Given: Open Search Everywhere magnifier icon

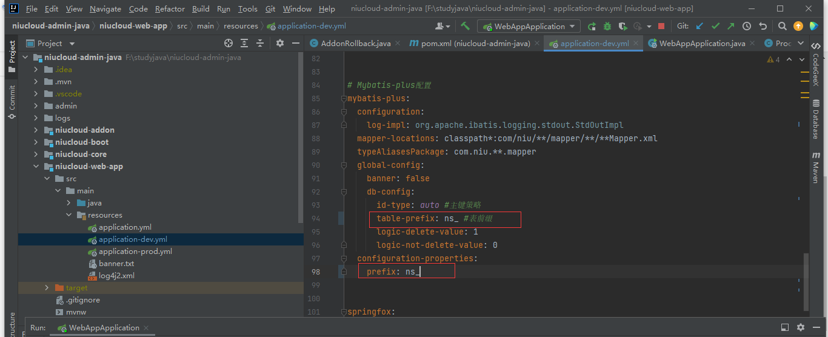Looking at the screenshot, I should (783, 26).
